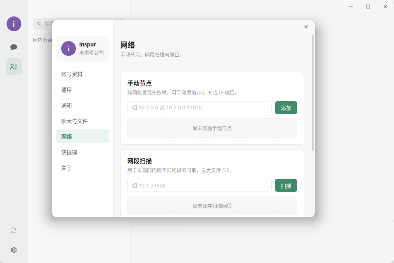Viewport: 394px width, 263px height.
Task: Close the settings dialog with X
Action: 306,27
